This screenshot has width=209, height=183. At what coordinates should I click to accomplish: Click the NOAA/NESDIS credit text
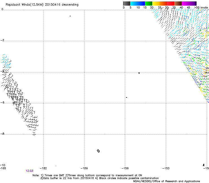click(166, 181)
